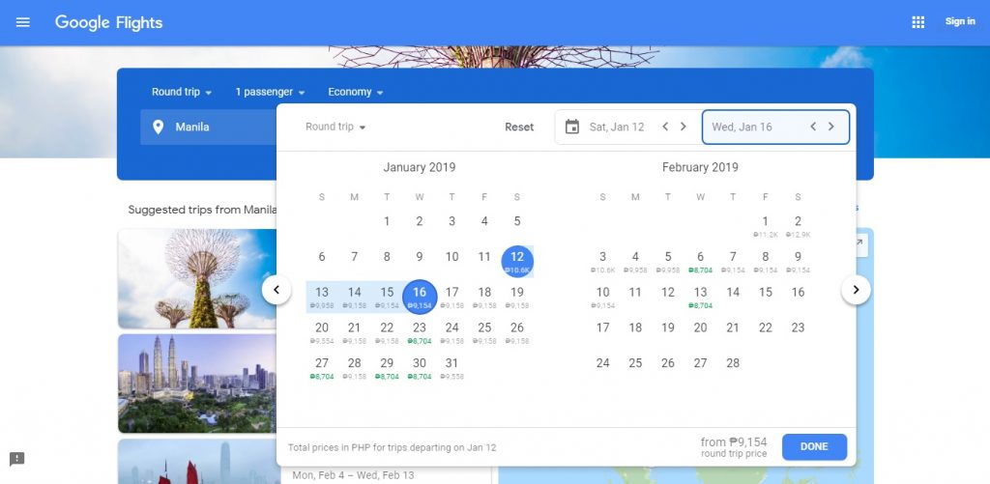Click the 'January 2019' month heading
The height and width of the screenshot is (484, 990).
coord(420,167)
